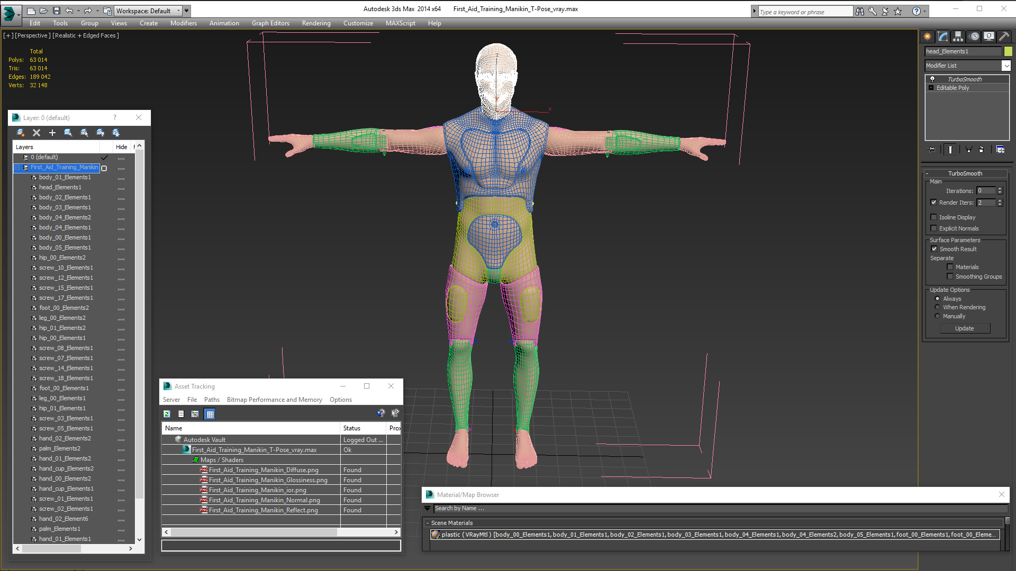Click Refresh icon in Asset Tracking toolbar
Viewport: 1016px width, 571px height.
167,414
